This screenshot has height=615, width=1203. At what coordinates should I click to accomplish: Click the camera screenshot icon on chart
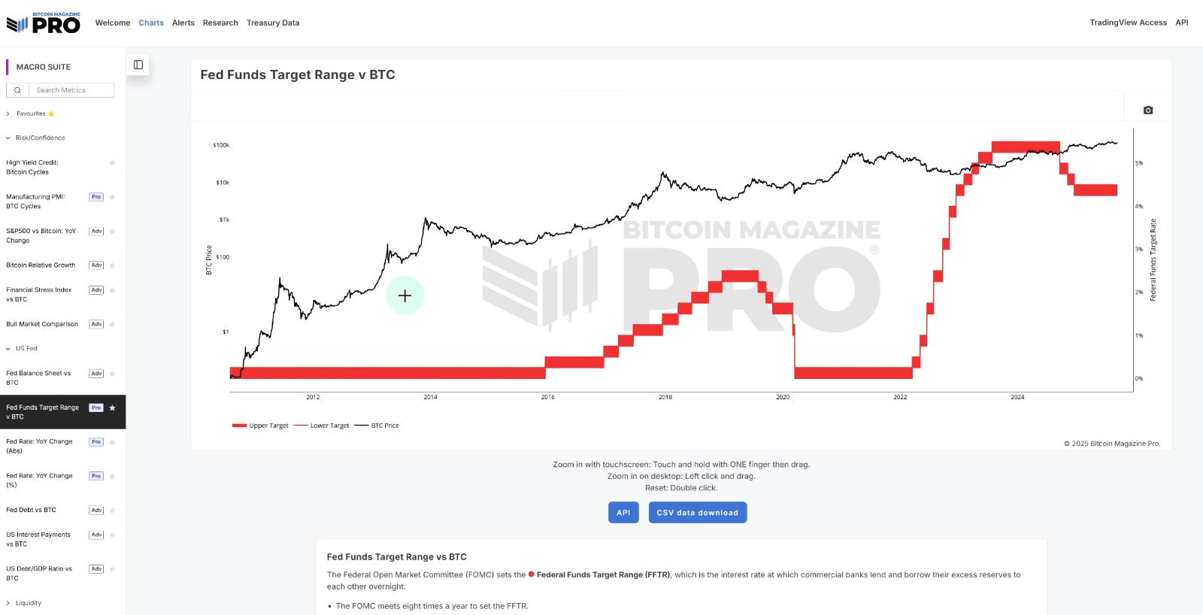[x=1147, y=111]
